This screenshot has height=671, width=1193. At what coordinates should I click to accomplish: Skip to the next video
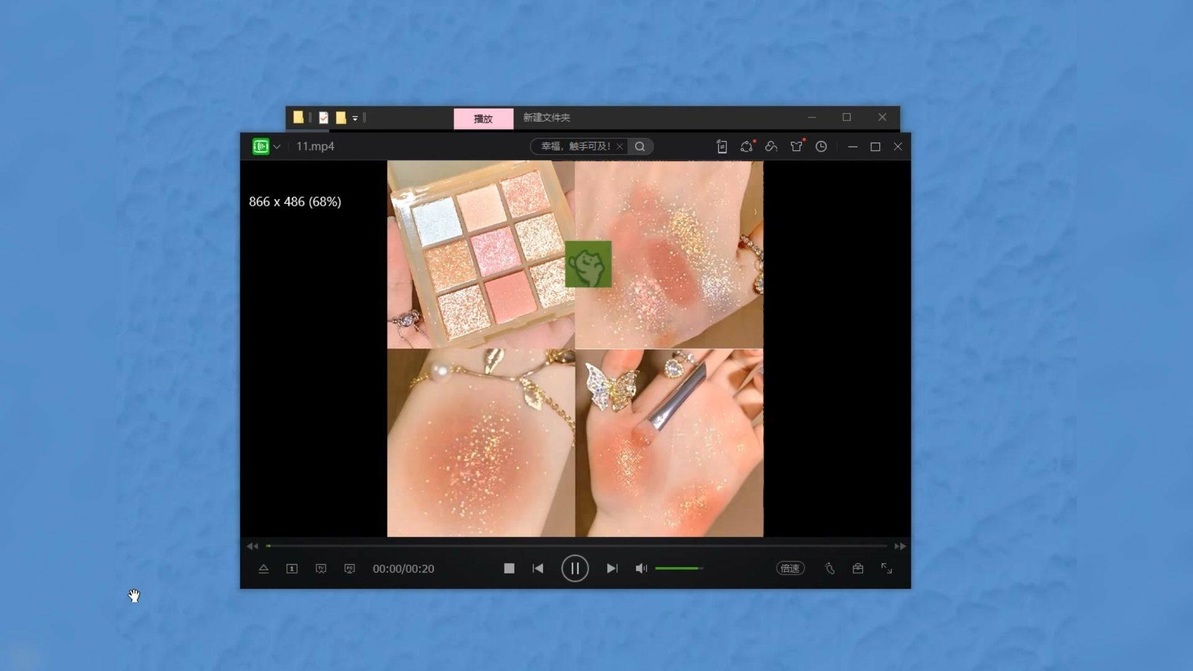tap(612, 568)
